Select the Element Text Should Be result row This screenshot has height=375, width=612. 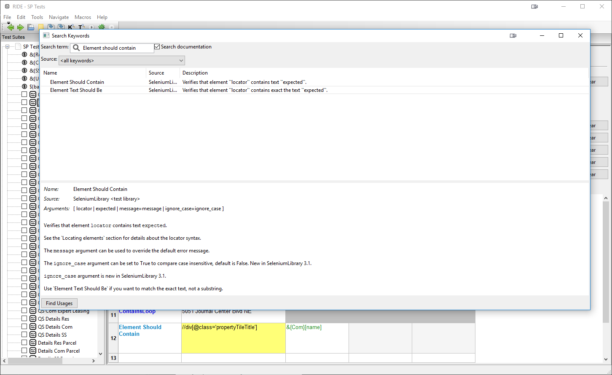click(76, 90)
